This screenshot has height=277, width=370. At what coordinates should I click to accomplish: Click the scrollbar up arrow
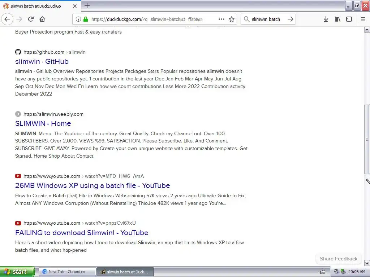coord(367,30)
